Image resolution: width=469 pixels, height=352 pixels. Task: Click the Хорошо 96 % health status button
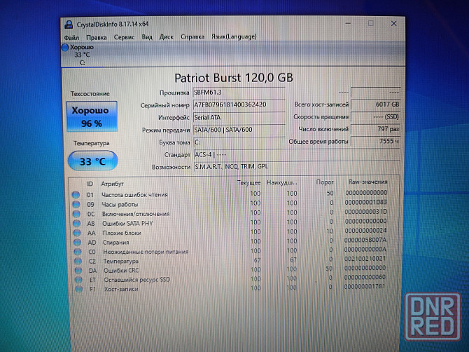(92, 116)
